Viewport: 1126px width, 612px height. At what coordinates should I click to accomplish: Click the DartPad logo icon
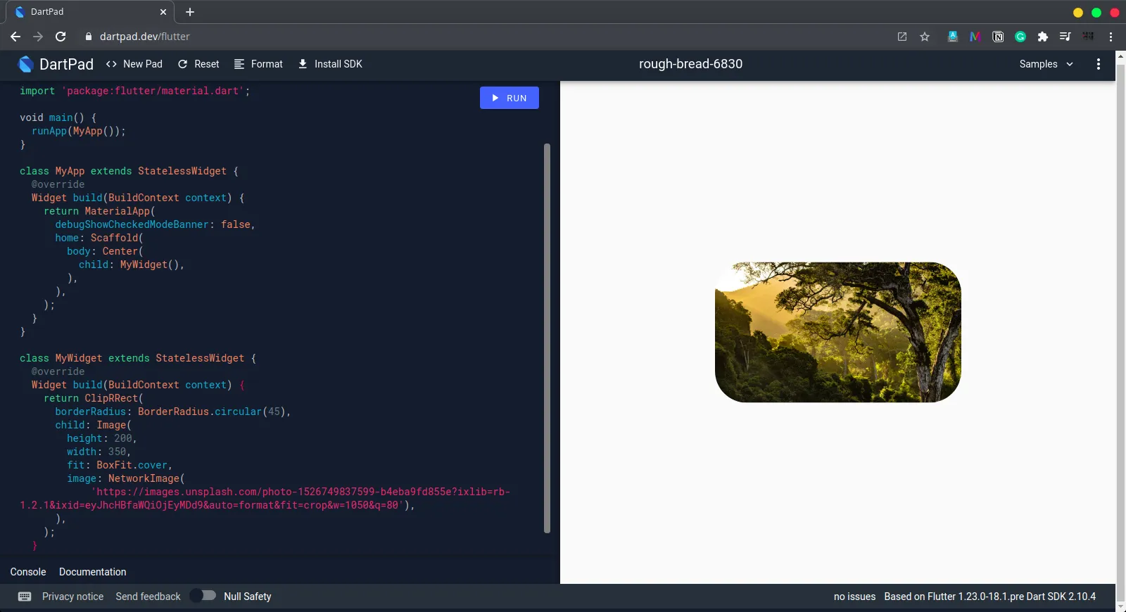click(26, 64)
